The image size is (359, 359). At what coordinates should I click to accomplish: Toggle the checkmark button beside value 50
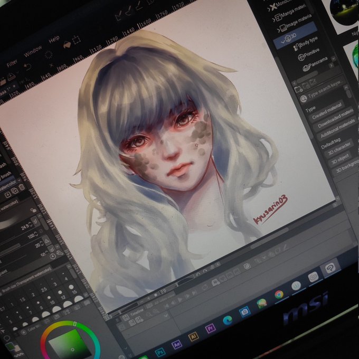[x=52, y=249]
